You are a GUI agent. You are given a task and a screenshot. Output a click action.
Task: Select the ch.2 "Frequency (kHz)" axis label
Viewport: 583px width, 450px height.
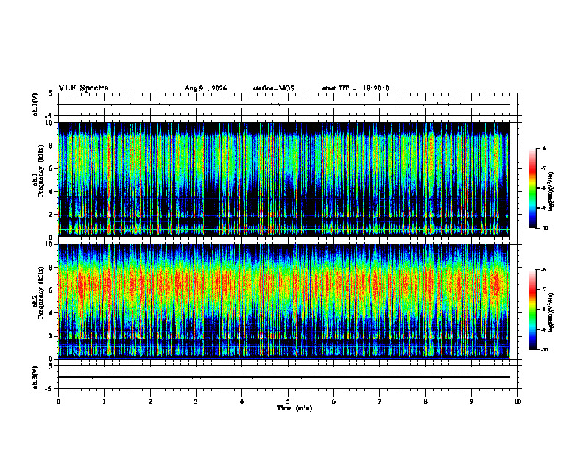[x=40, y=292]
